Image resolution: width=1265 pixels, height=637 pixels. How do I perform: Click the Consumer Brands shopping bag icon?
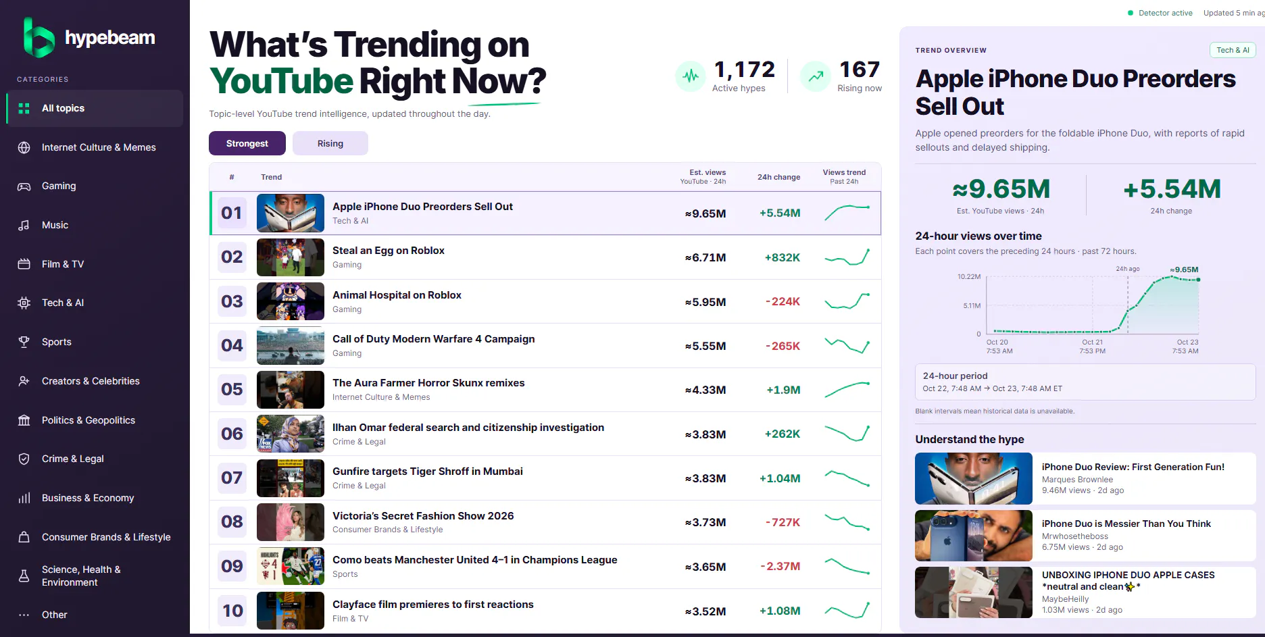24,537
